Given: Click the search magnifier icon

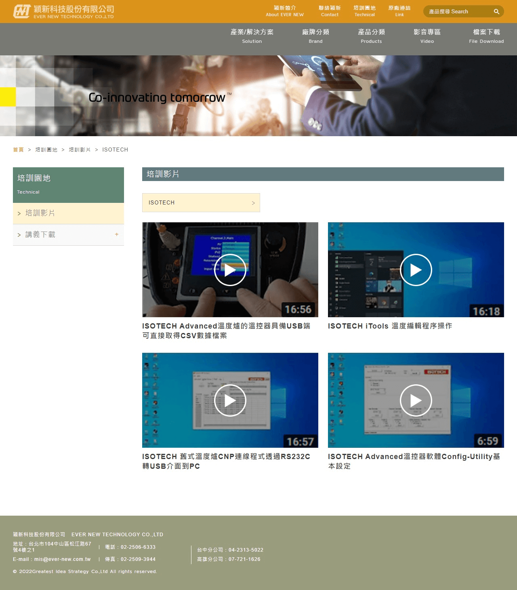Looking at the screenshot, I should tap(496, 11).
